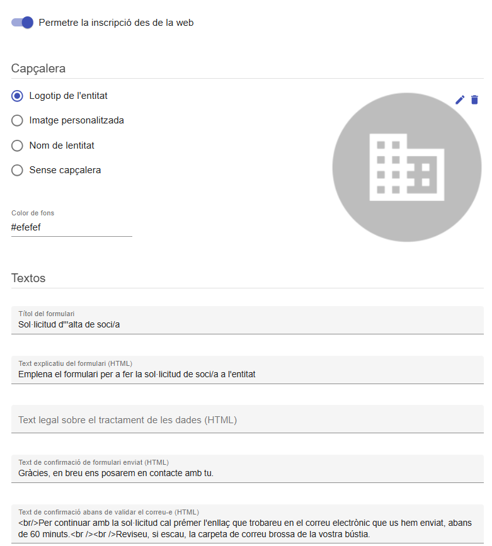Delete the logo with trash icon

pos(474,100)
